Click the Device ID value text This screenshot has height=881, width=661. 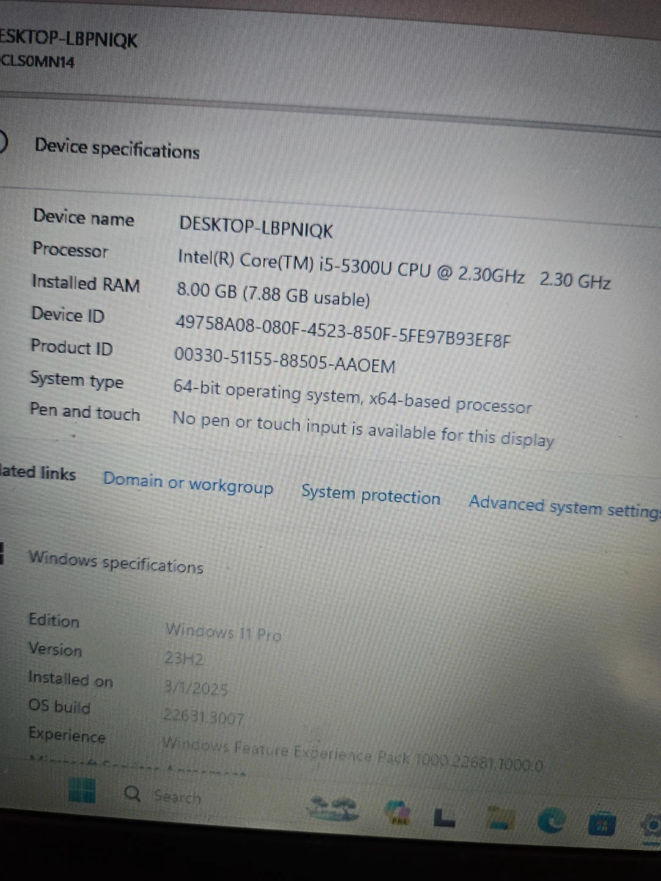[342, 331]
